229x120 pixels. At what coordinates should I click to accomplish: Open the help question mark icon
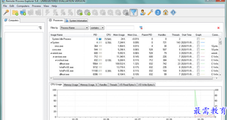(x=158, y=12)
